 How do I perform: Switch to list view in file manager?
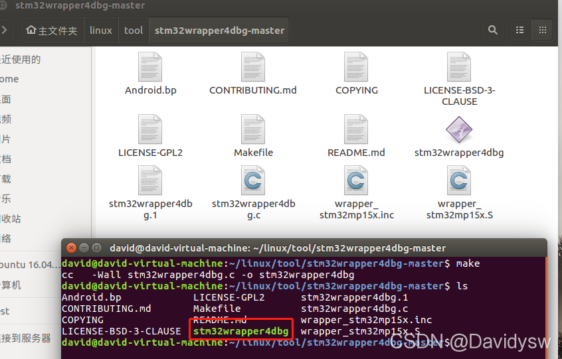point(519,30)
